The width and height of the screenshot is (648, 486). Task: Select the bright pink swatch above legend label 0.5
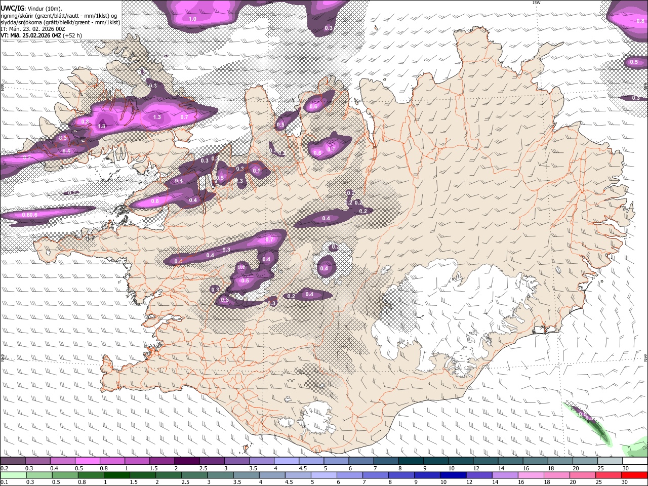(x=87, y=461)
